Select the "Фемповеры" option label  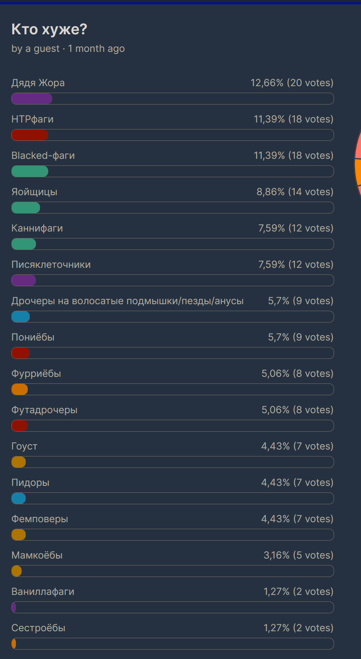tap(40, 519)
